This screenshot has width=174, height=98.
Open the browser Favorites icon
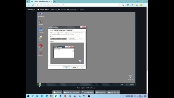click(x=132, y=5)
